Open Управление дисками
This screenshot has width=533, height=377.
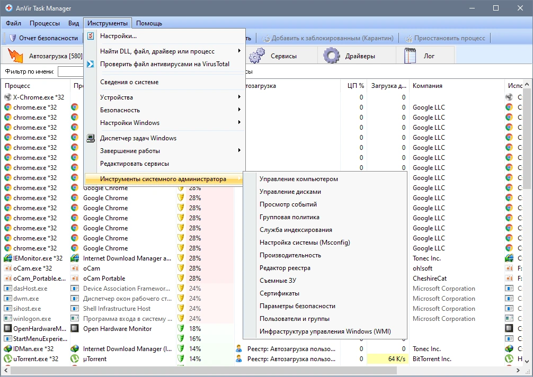point(290,192)
